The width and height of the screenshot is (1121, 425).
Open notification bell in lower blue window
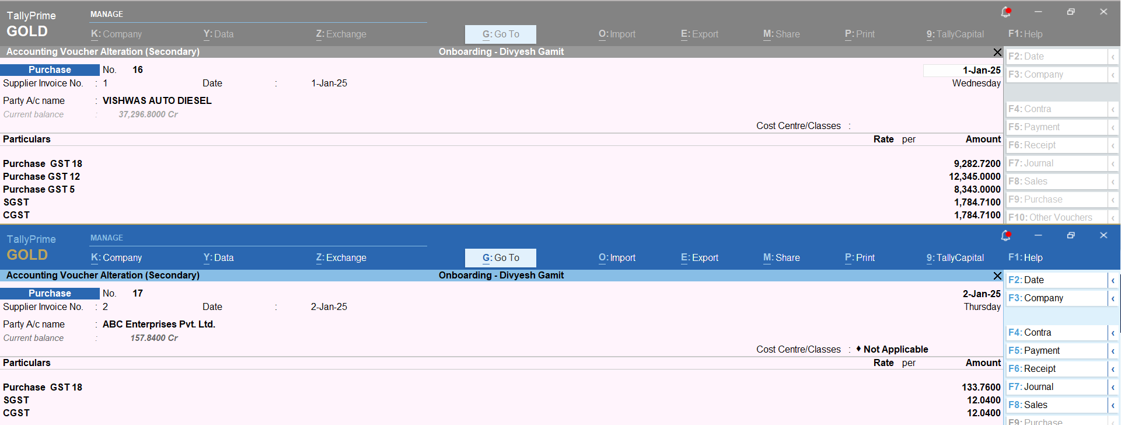pyautogui.click(x=1005, y=235)
